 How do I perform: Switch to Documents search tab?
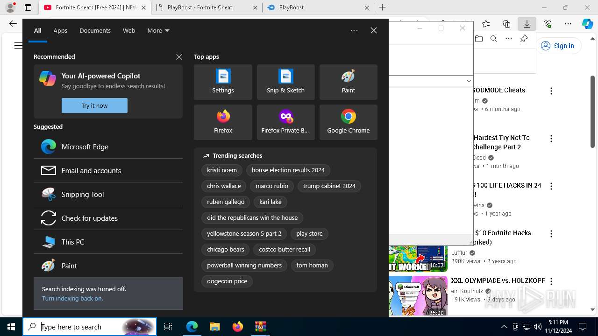point(95,30)
